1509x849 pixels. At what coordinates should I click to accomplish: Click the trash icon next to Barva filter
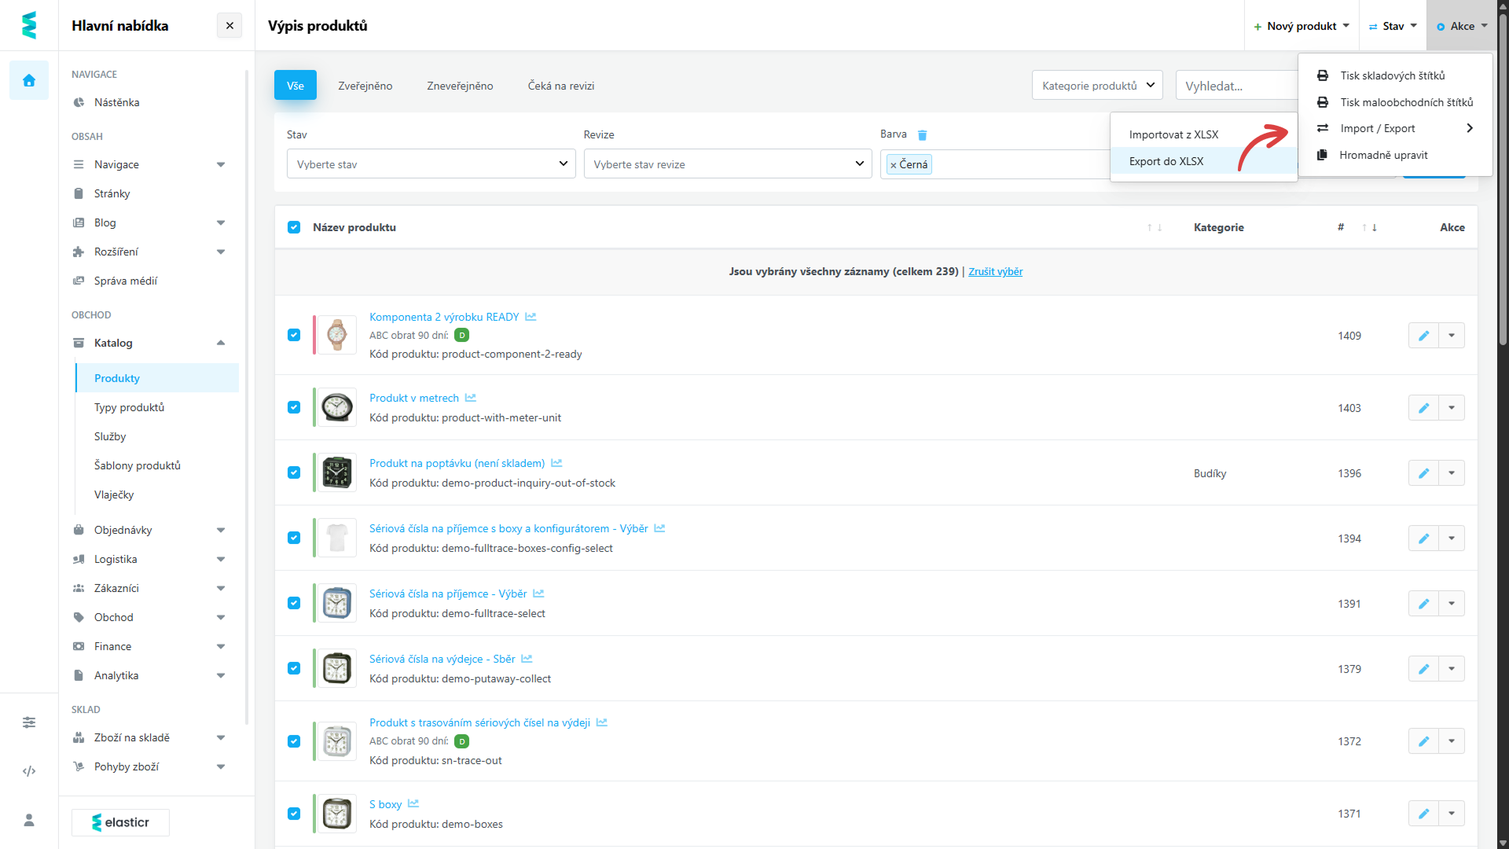[x=923, y=135]
